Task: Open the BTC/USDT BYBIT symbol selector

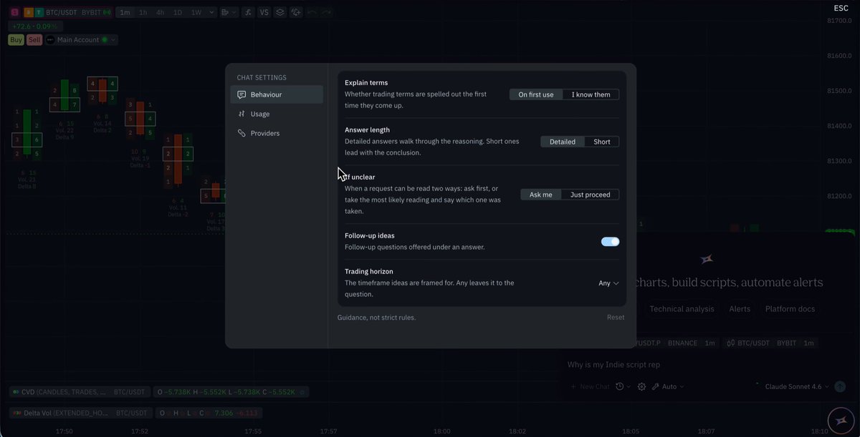Action: [68, 12]
